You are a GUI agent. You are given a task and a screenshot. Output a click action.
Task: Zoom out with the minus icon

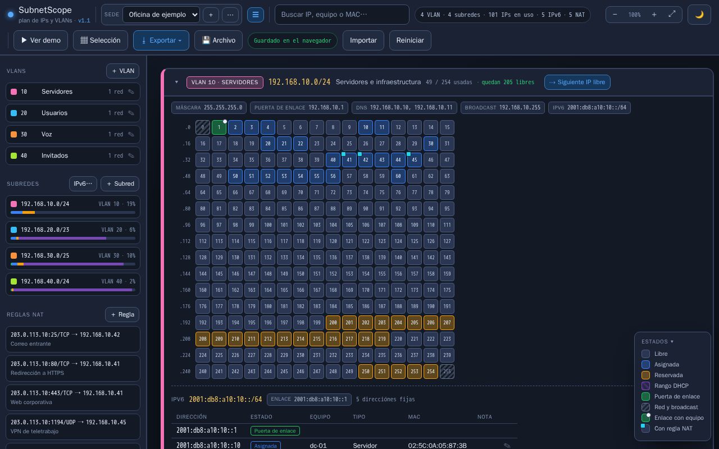(615, 15)
